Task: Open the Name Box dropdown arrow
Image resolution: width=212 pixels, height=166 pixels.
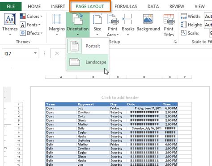Action: tap(35, 53)
